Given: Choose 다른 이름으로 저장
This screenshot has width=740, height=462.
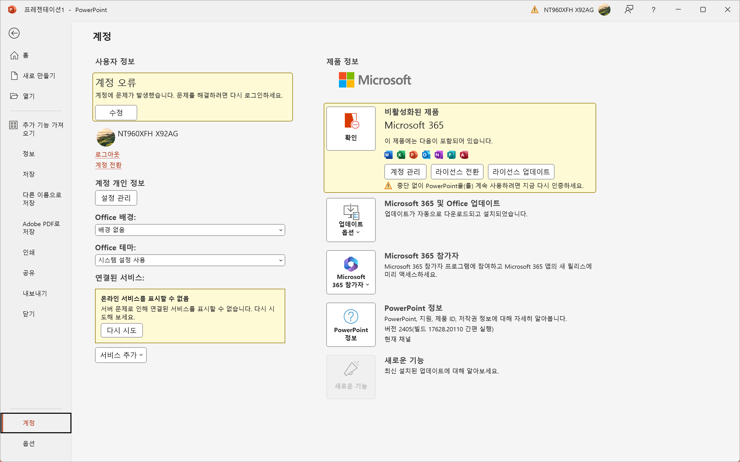Looking at the screenshot, I should (36, 199).
